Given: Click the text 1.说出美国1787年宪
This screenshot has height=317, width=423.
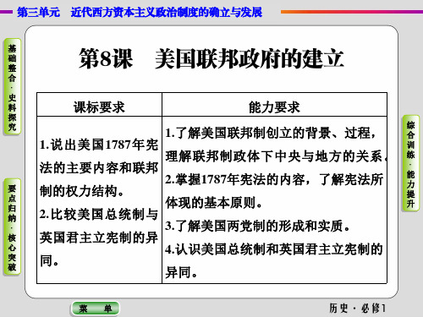Looking at the screenshot, I should (x=99, y=145).
